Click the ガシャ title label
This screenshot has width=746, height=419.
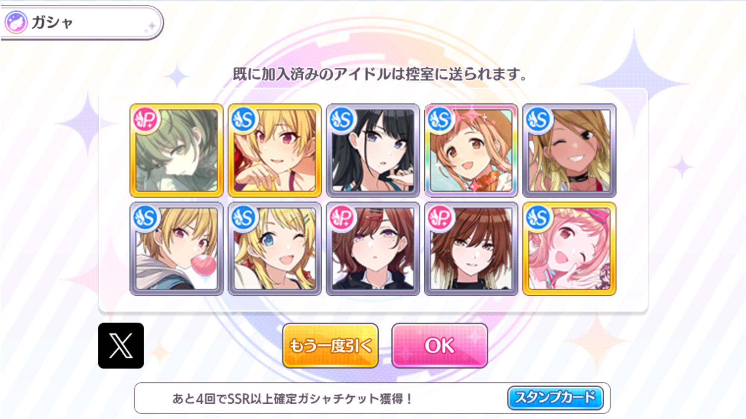[x=52, y=22]
